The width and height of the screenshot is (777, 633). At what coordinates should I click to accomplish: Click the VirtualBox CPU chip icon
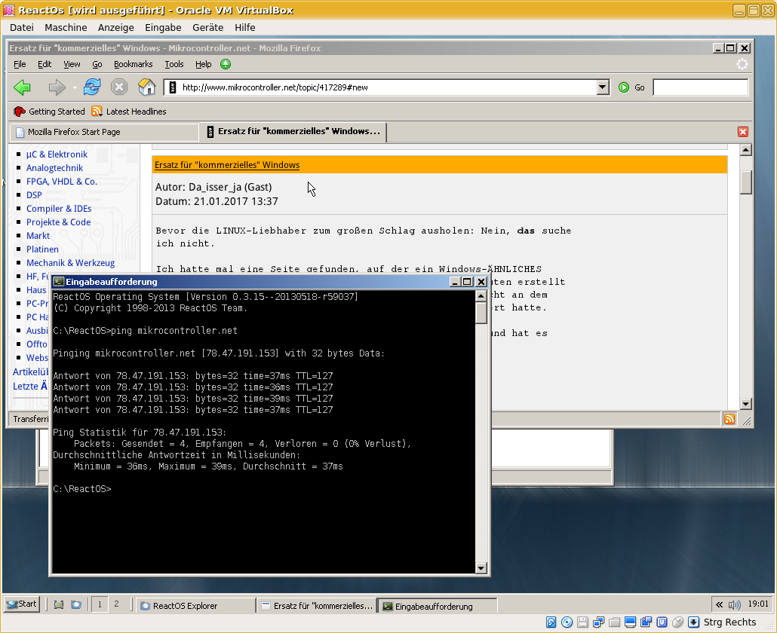pyautogui.click(x=662, y=622)
